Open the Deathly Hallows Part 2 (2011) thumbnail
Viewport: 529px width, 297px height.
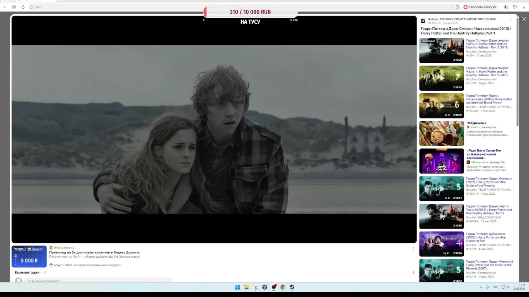click(x=441, y=51)
